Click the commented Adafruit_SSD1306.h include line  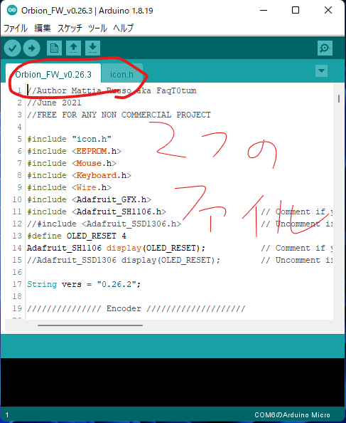pos(104,224)
